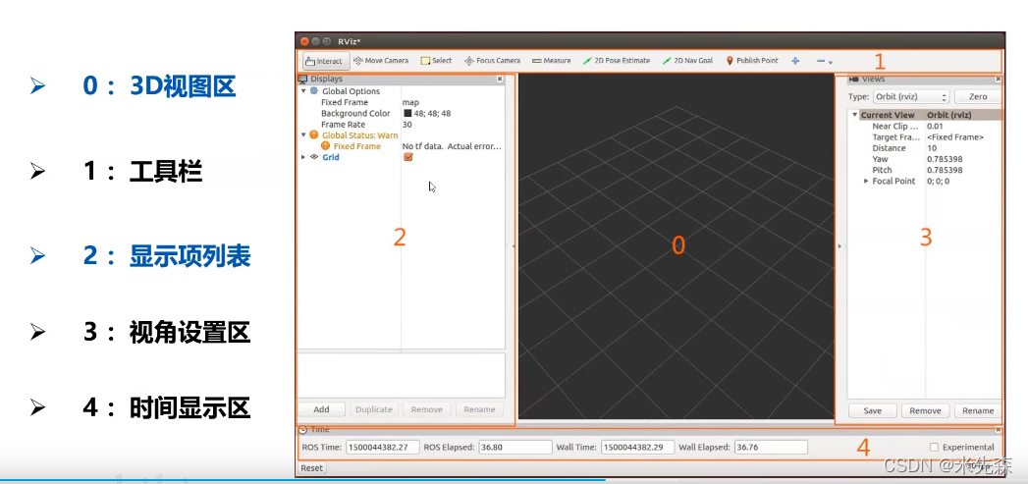
Task: Open the minus remove-tool dropdown
Action: tap(824, 61)
